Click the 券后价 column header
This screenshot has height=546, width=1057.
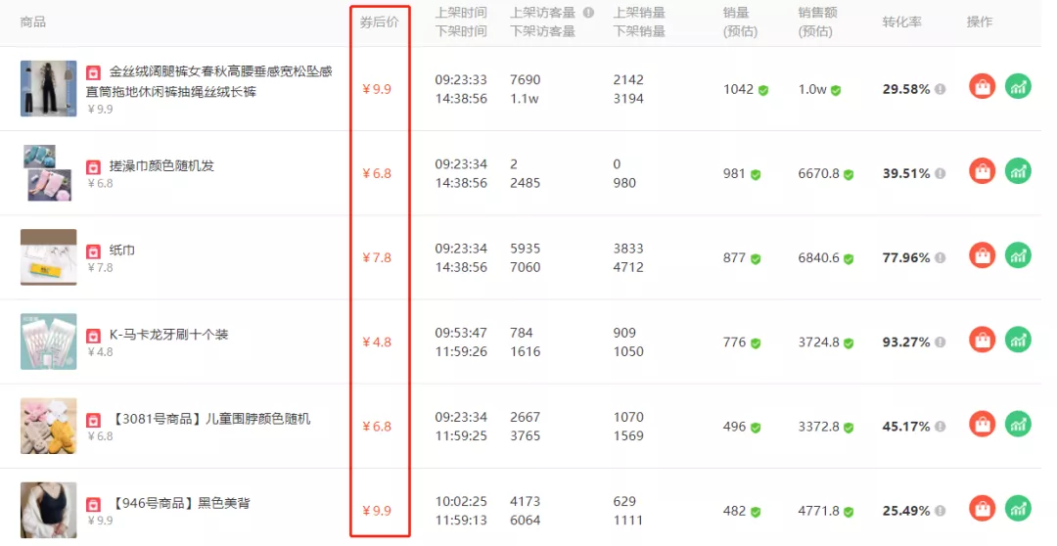coord(379,22)
